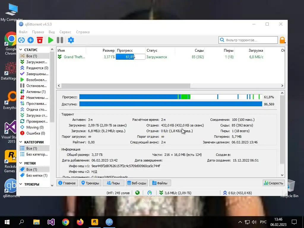Viewport: 304px width, 228px height.
Task: Click the green globe connection status icon
Action: pyautogui.click(x=137, y=193)
